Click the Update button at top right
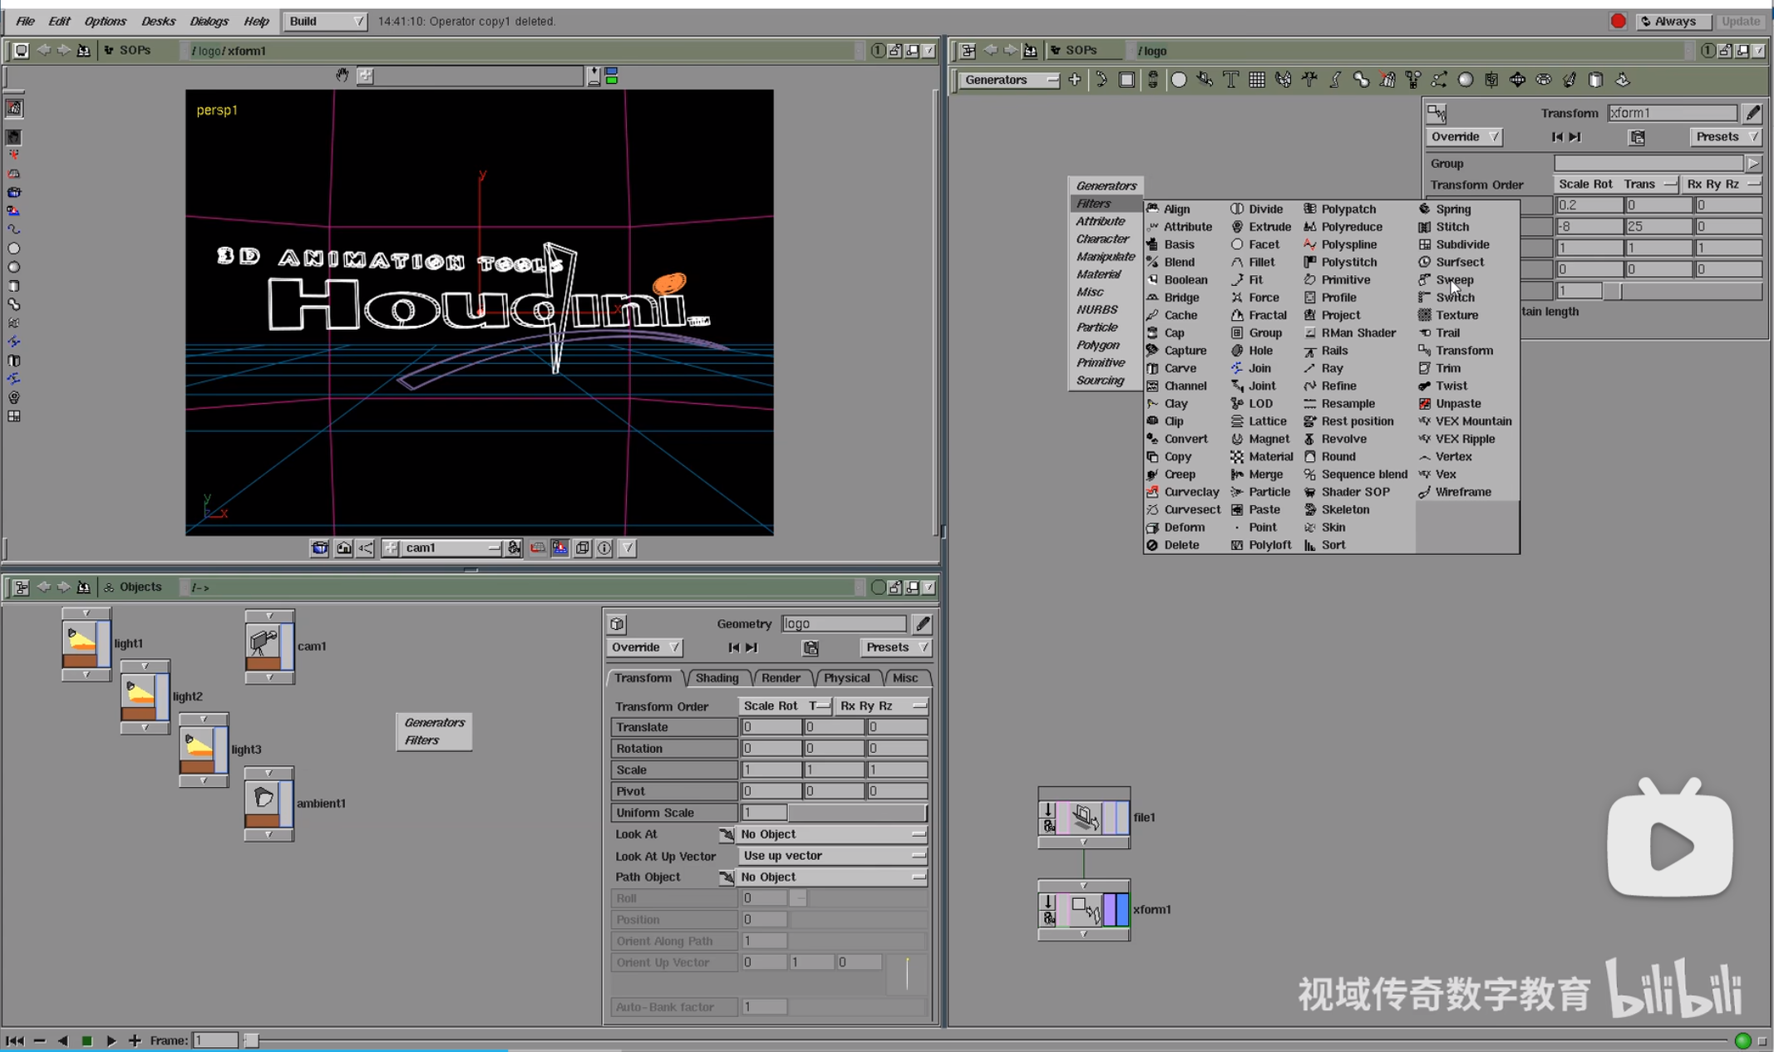 1741,21
